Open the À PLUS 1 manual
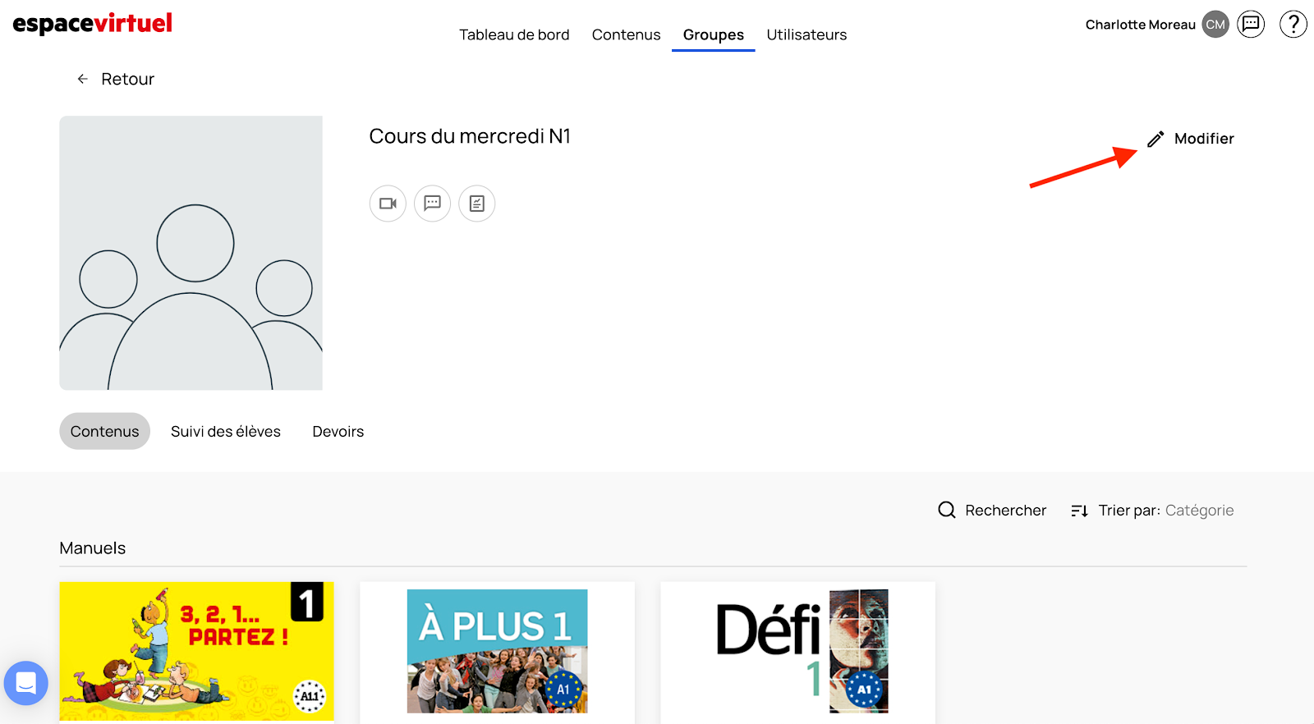The height and width of the screenshot is (724, 1314). tap(497, 651)
